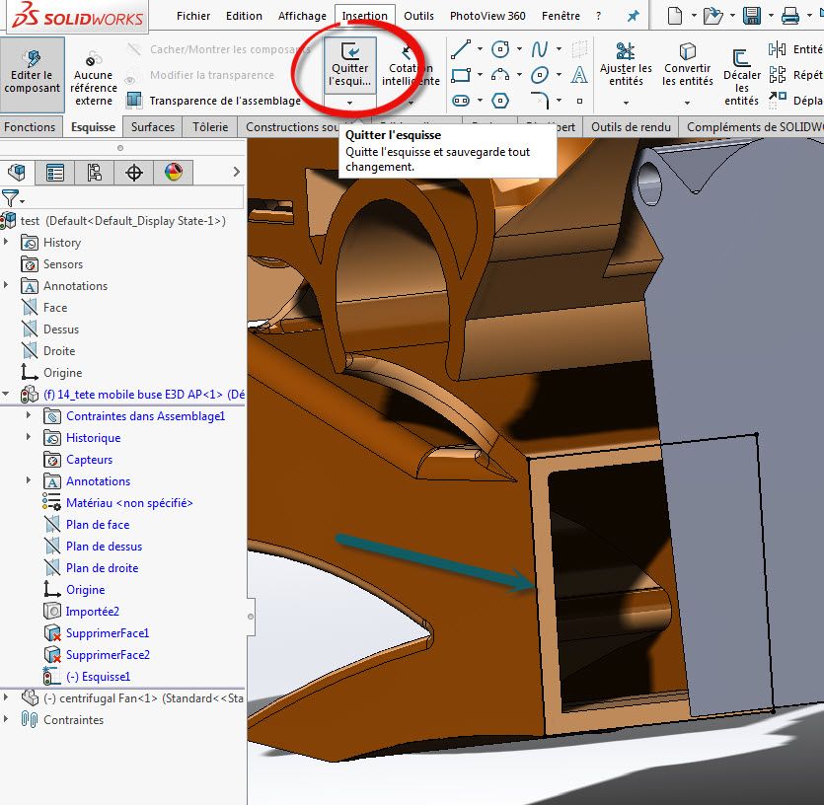The height and width of the screenshot is (805, 824).
Task: Open the Outils menu
Action: [418, 16]
